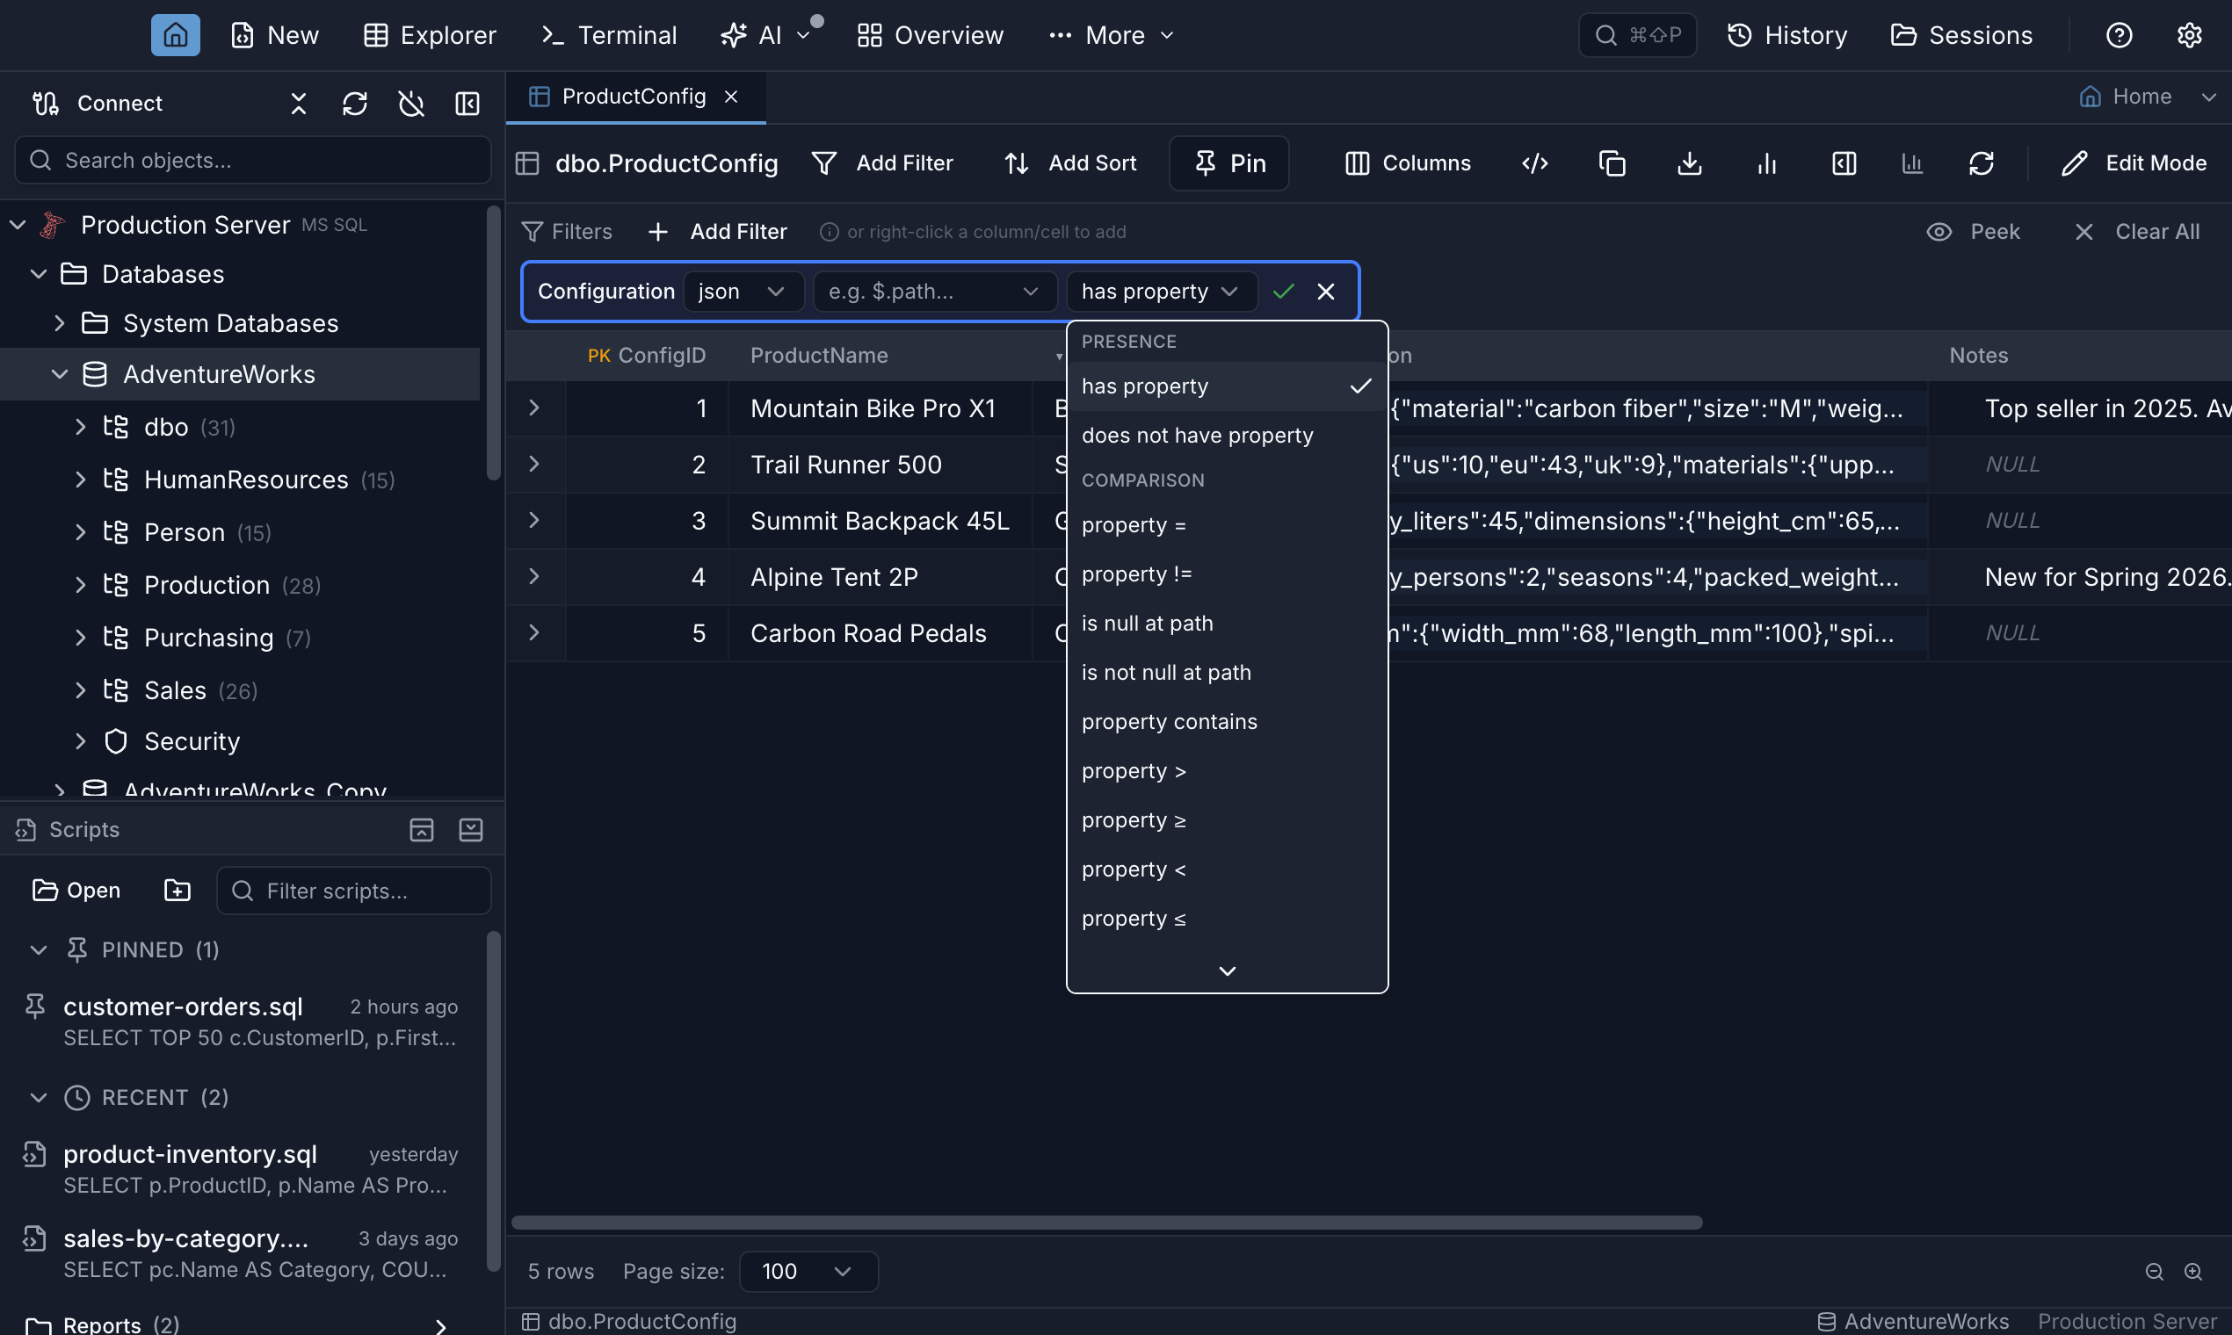Apply the filter with the green checkmark

tap(1283, 292)
